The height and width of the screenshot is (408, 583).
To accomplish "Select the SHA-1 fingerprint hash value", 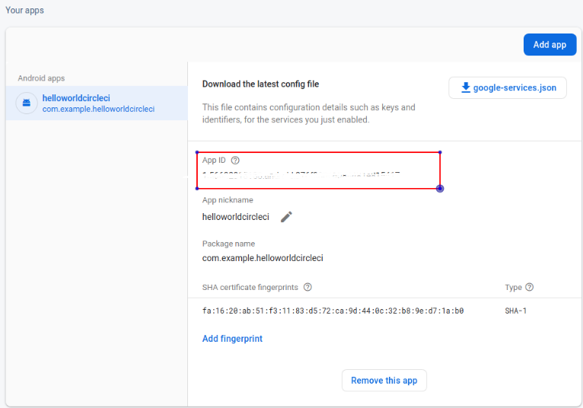I will (333, 311).
